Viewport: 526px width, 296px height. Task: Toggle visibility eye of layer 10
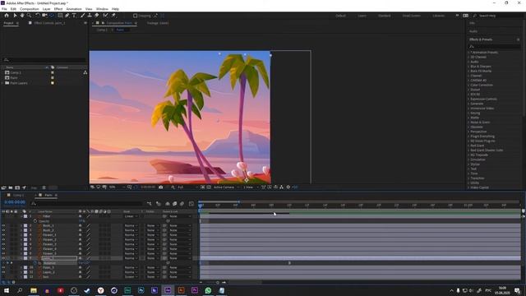3,268
